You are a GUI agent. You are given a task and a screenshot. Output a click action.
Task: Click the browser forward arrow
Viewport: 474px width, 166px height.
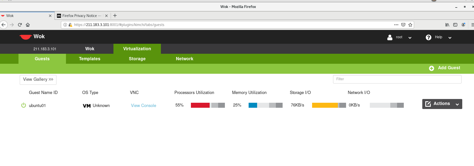(x=12, y=25)
